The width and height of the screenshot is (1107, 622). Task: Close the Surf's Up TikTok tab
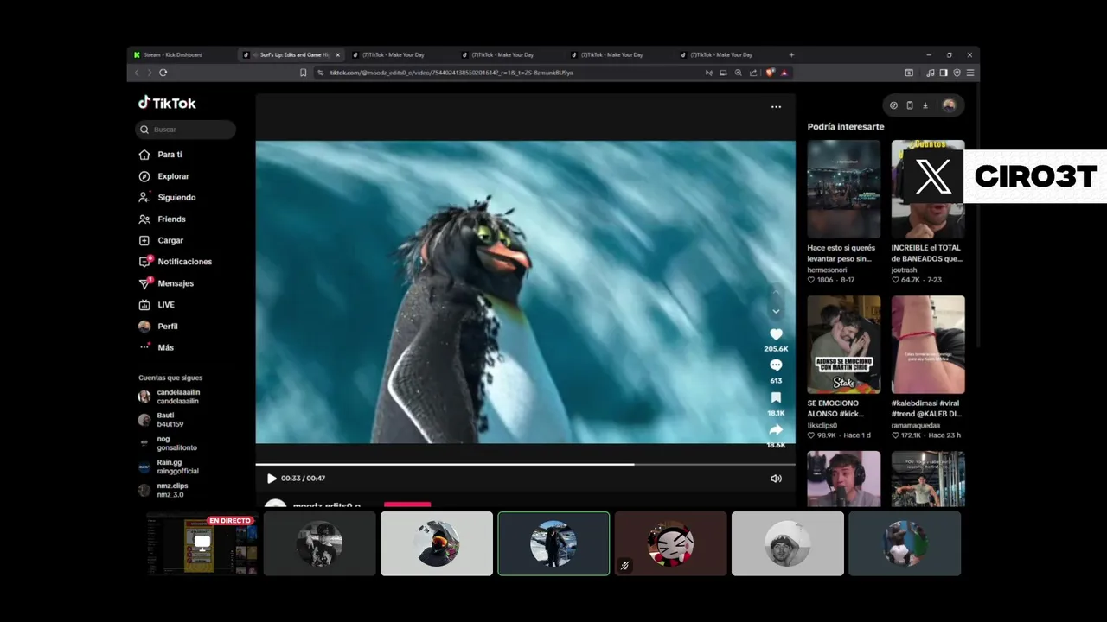pyautogui.click(x=338, y=54)
